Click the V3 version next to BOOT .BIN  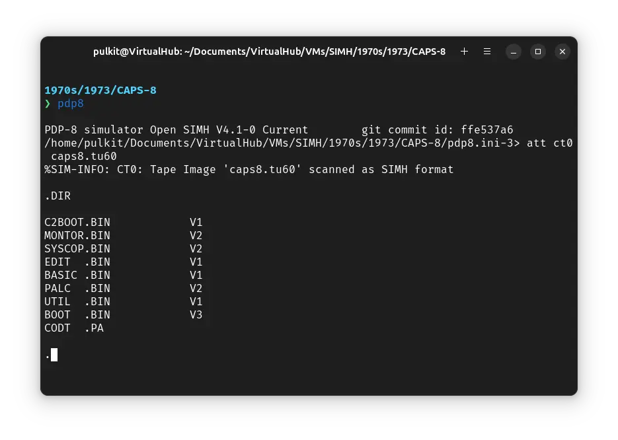pos(196,314)
